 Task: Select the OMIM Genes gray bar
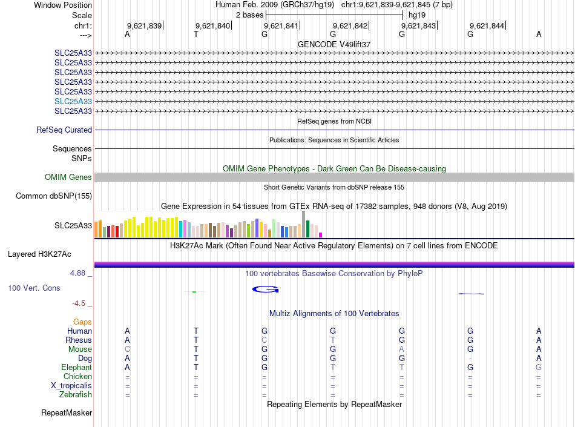(335, 177)
